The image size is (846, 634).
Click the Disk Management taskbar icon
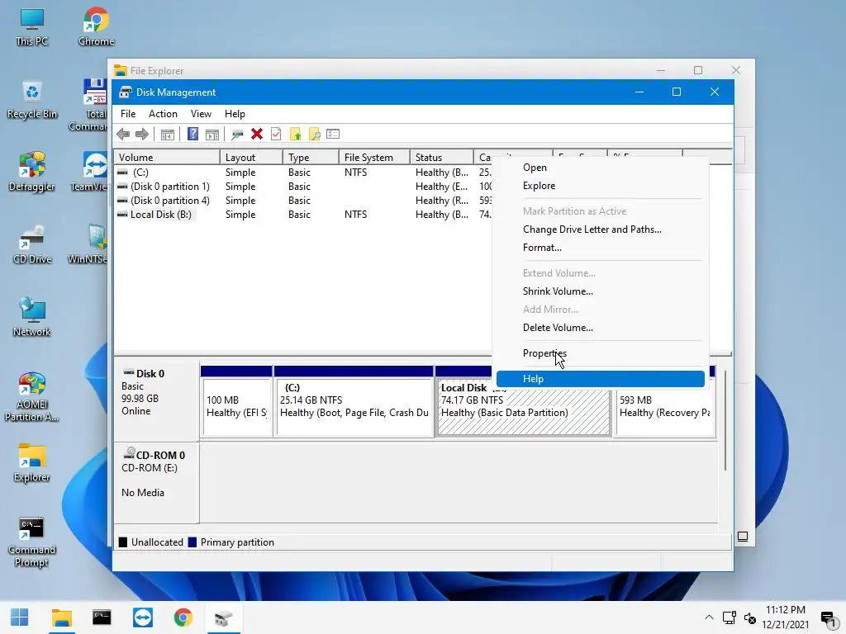click(x=223, y=617)
